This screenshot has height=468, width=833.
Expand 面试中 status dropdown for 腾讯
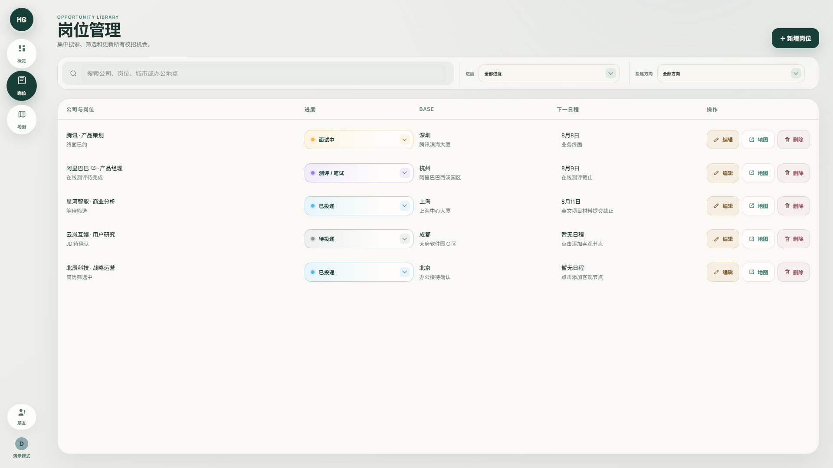tap(359, 140)
